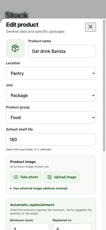Open the Unit dropdown showing Package
Screen dimensions: 106x230
(x=51, y=95)
